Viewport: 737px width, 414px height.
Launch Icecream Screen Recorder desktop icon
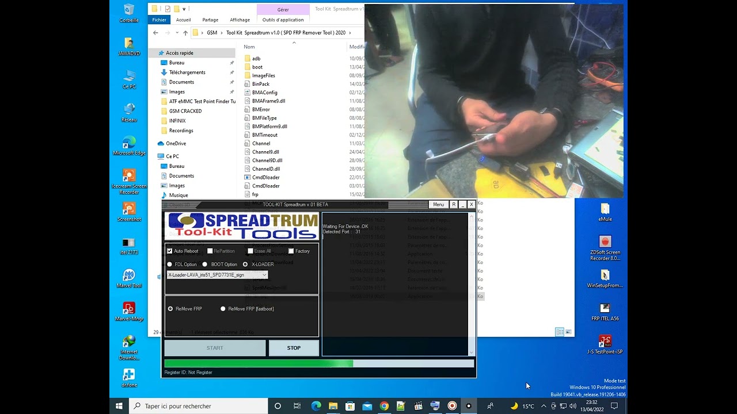[129, 182]
